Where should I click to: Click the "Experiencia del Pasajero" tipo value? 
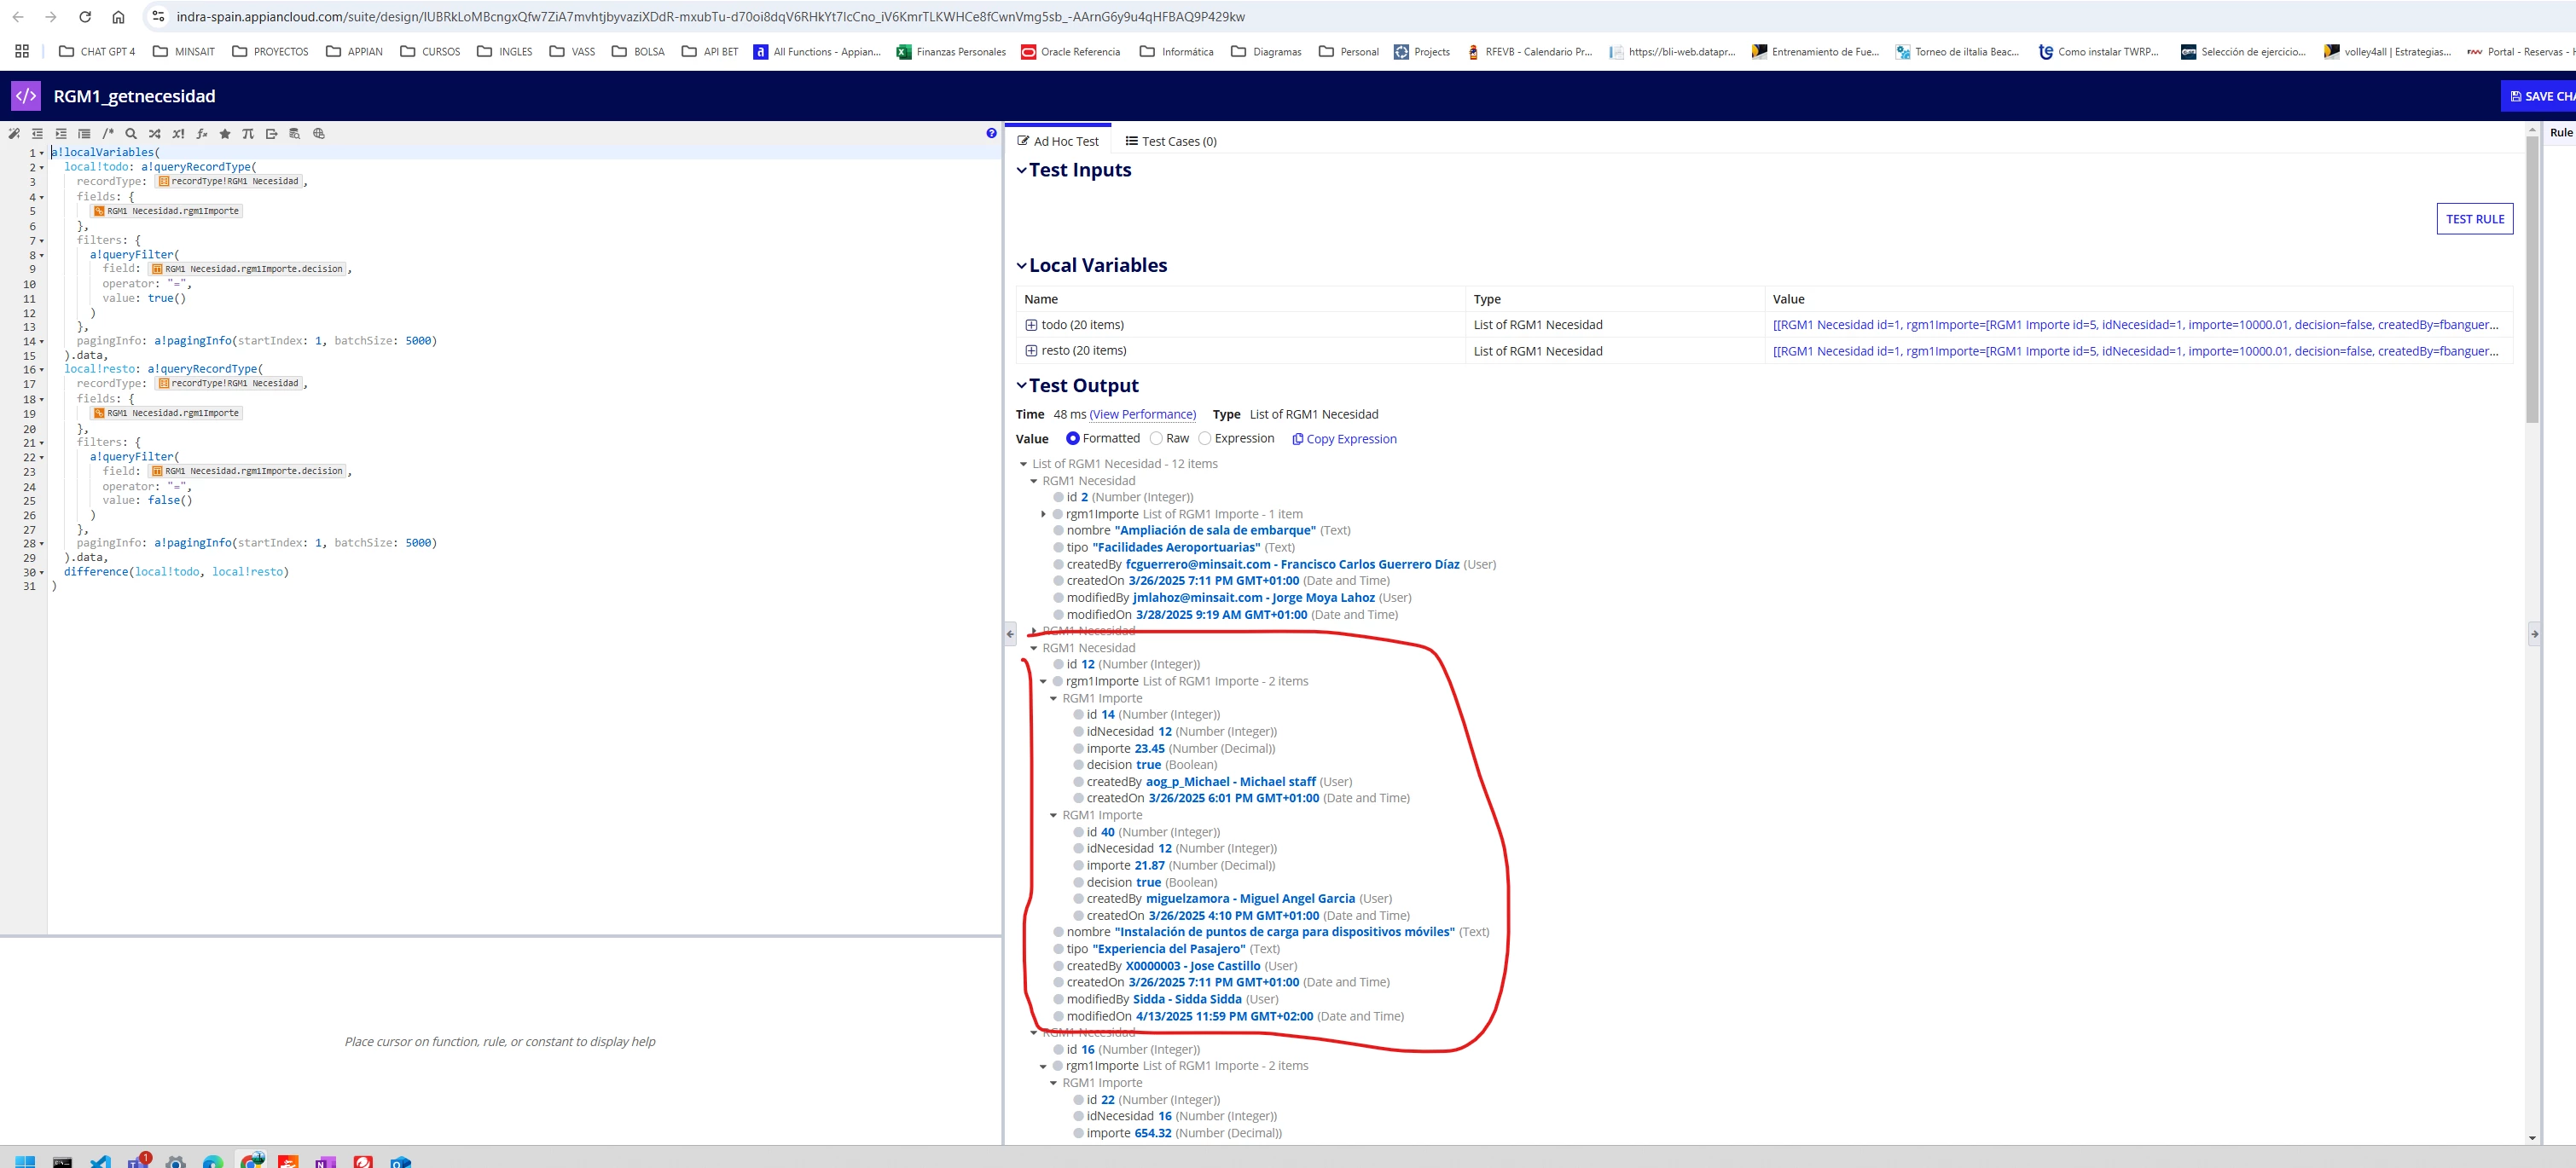coord(1168,949)
